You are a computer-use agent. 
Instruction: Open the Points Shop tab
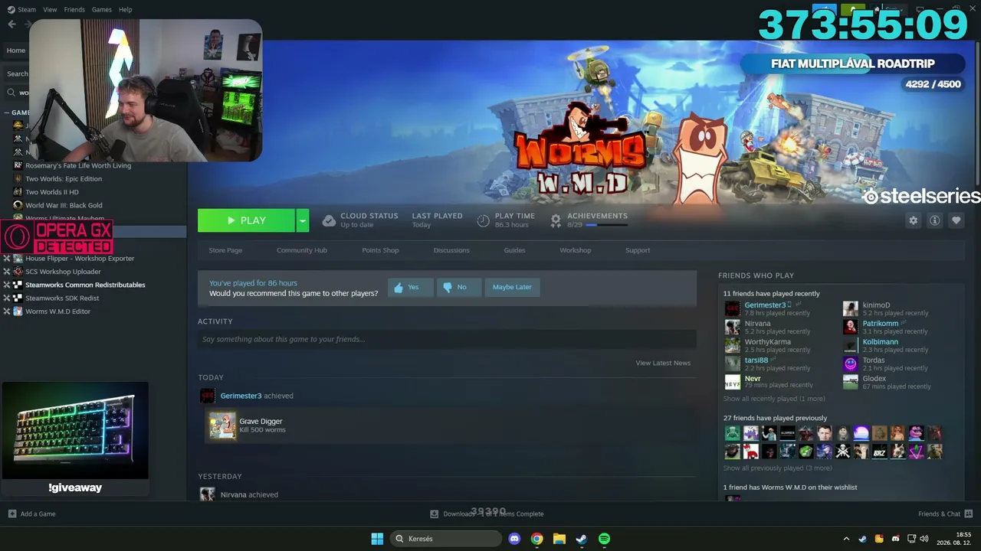380,250
